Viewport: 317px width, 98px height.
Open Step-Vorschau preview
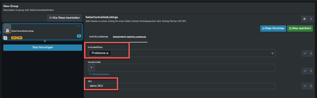273,28
